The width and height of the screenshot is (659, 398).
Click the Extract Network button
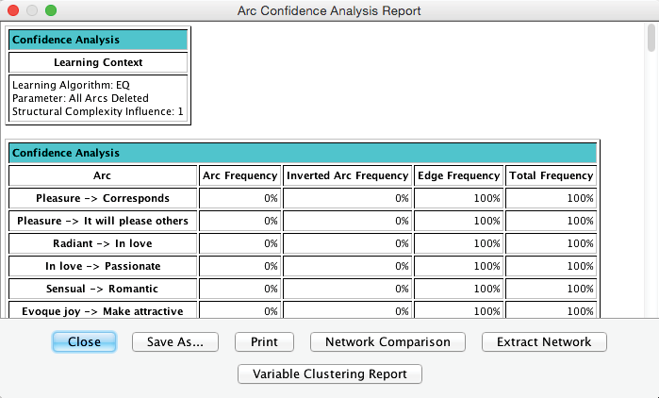coord(544,341)
